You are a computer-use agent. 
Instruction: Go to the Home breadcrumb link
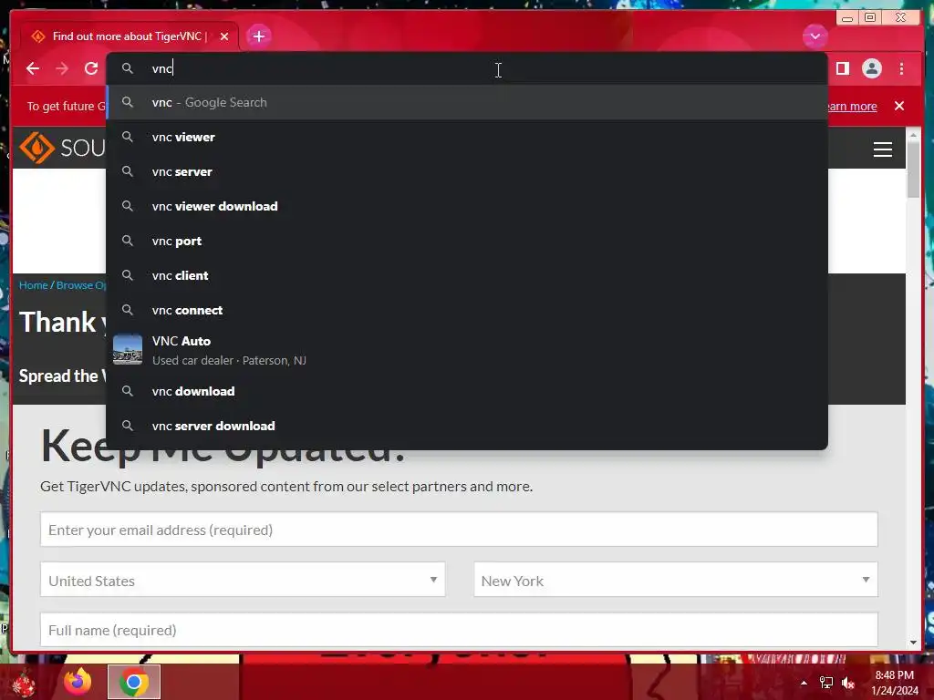click(34, 285)
